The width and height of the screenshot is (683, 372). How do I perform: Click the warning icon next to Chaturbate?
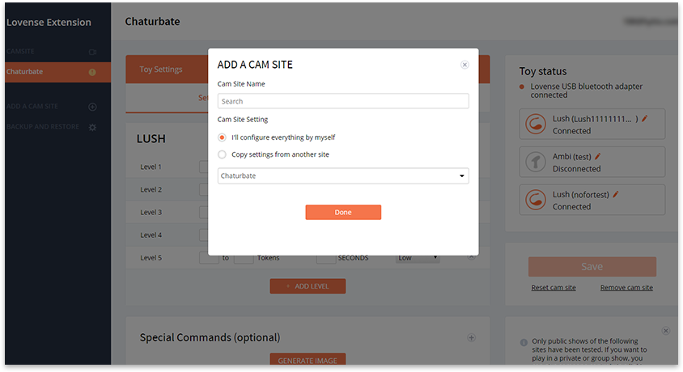(x=92, y=72)
